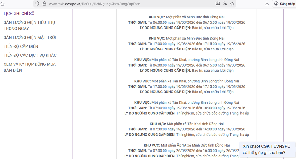Viewport: 296px width, 159px height.
Task: Click the site security padlock icon
Action: 44,4
